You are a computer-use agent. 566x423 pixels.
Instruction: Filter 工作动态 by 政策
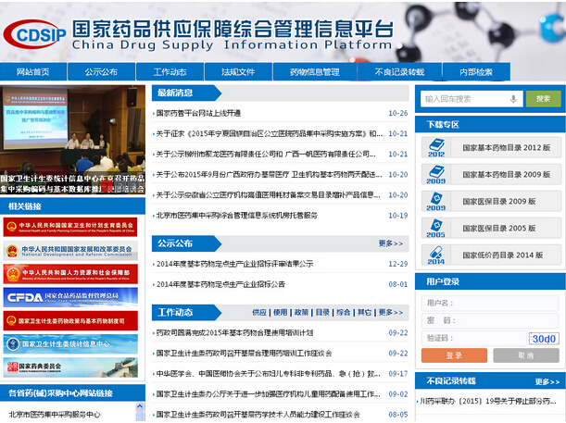pos(301,312)
